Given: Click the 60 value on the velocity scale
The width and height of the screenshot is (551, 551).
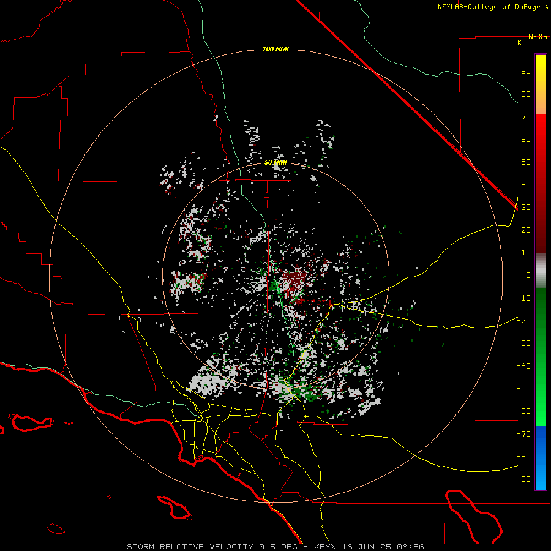Looking at the screenshot, I should coord(526,140).
